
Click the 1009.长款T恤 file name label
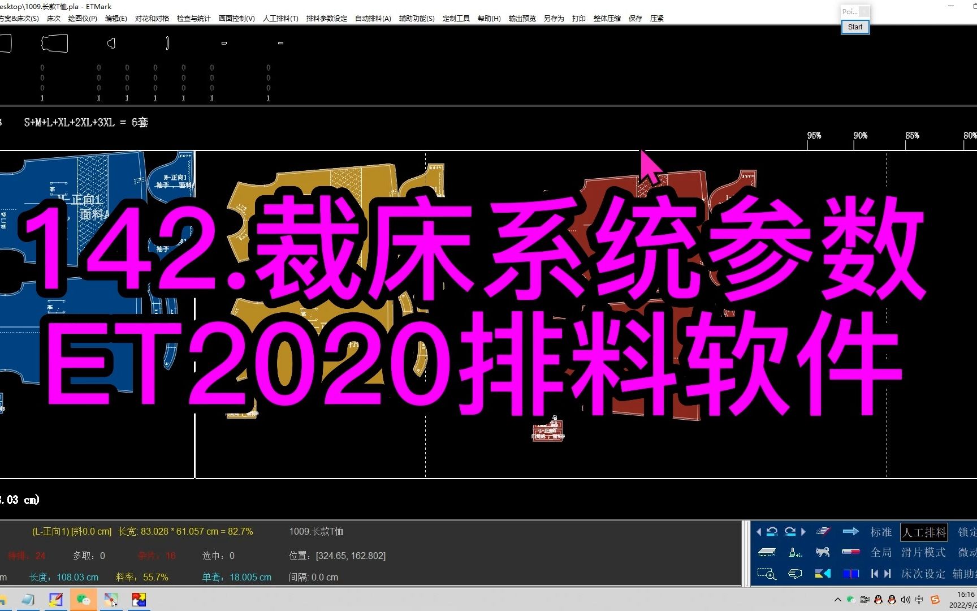pos(316,531)
